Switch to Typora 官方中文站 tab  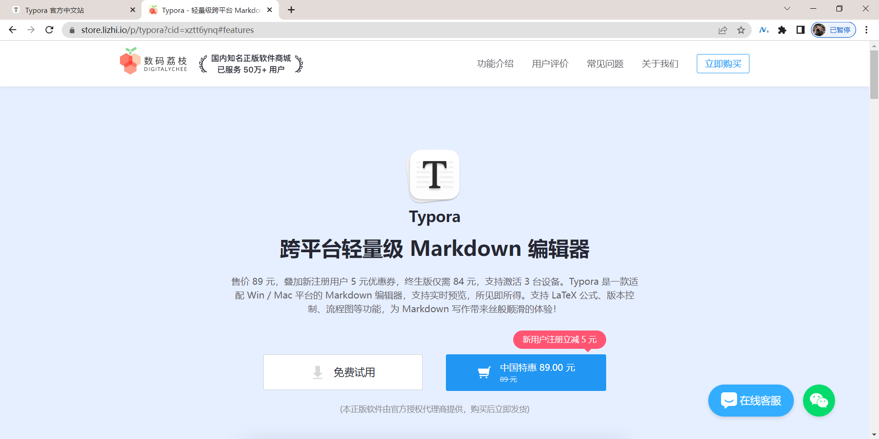(x=73, y=10)
